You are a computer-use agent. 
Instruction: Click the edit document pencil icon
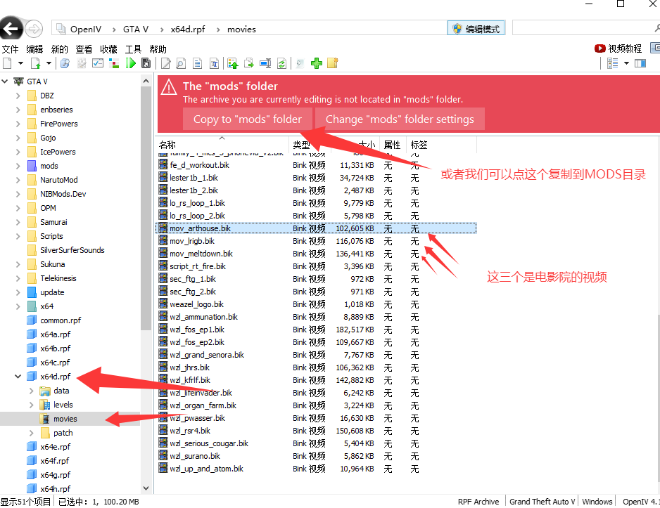coord(166,63)
